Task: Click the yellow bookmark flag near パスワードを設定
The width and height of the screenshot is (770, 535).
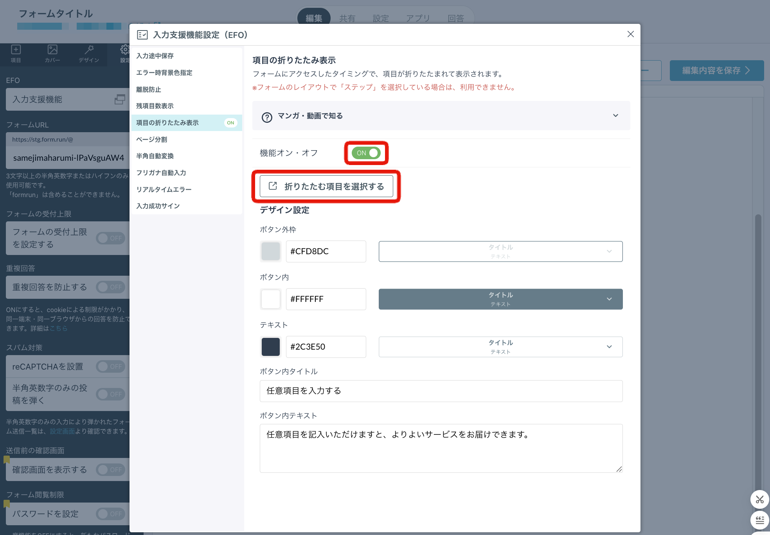Action: click(x=7, y=504)
